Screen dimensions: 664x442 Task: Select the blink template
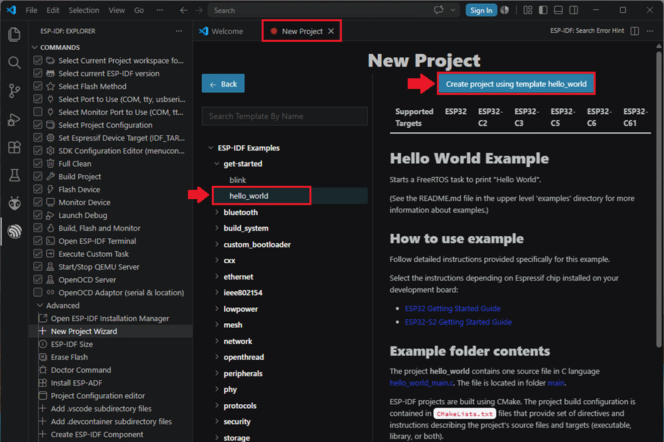[x=238, y=180]
